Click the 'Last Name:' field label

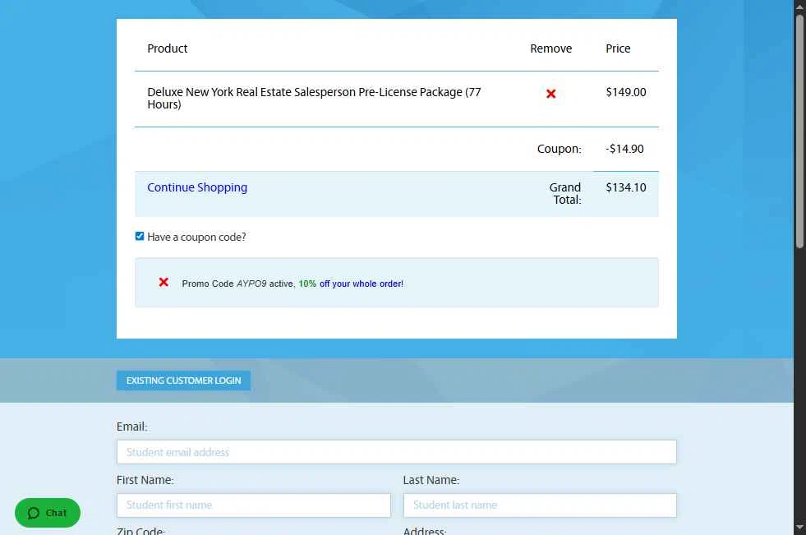click(431, 480)
